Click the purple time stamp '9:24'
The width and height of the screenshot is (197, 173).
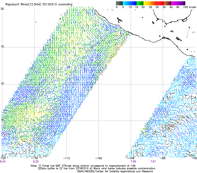tap(3, 162)
